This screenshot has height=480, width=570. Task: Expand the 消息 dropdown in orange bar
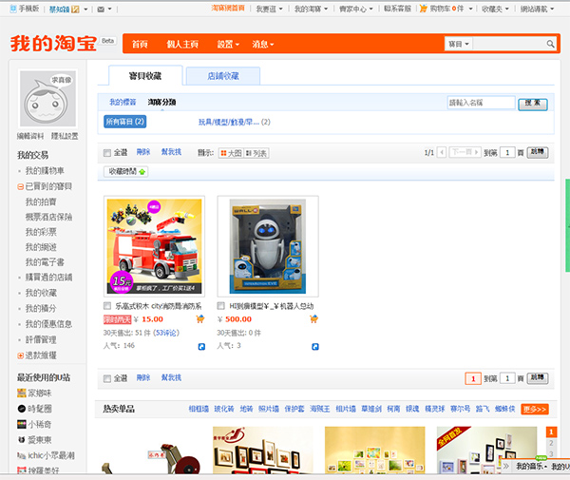point(263,45)
